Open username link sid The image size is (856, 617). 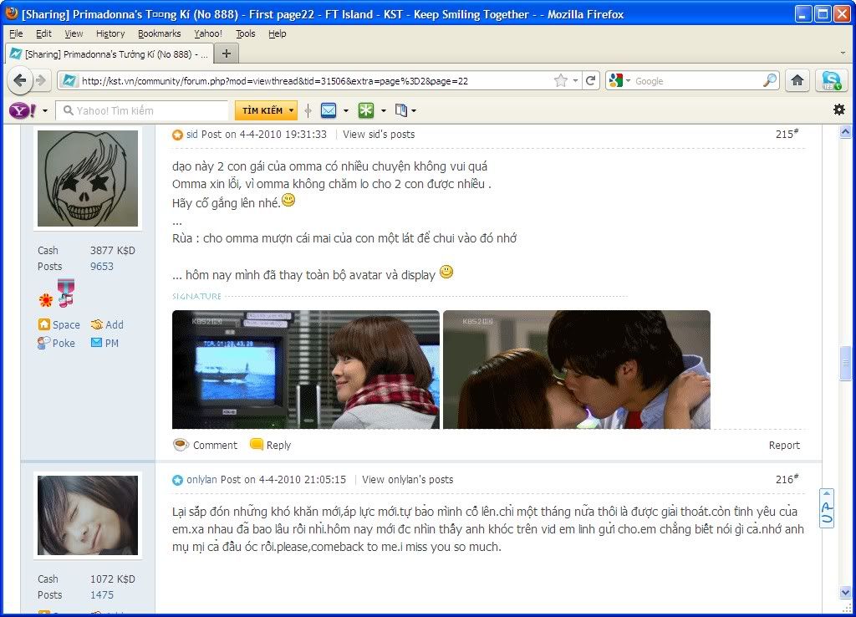192,135
